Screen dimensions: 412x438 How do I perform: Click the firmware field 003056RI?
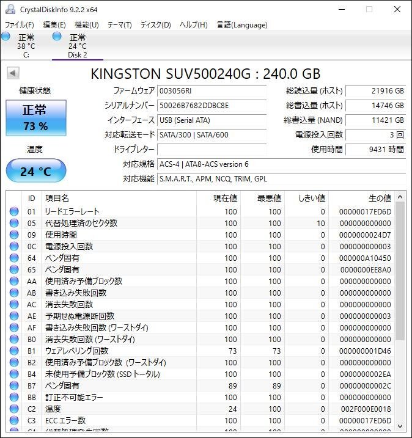click(x=212, y=91)
